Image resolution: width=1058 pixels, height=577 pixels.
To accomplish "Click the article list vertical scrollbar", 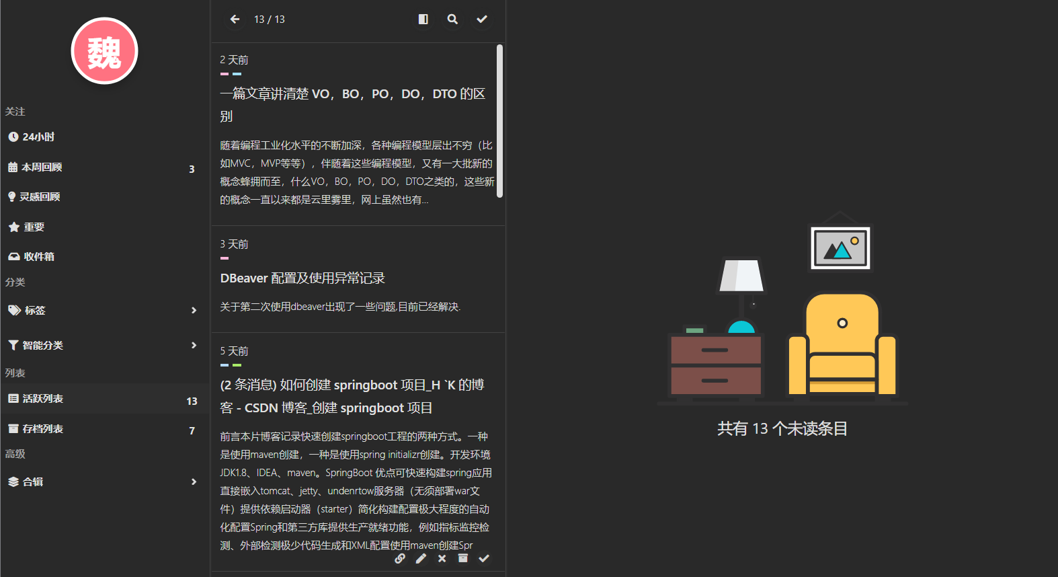I will [499, 121].
